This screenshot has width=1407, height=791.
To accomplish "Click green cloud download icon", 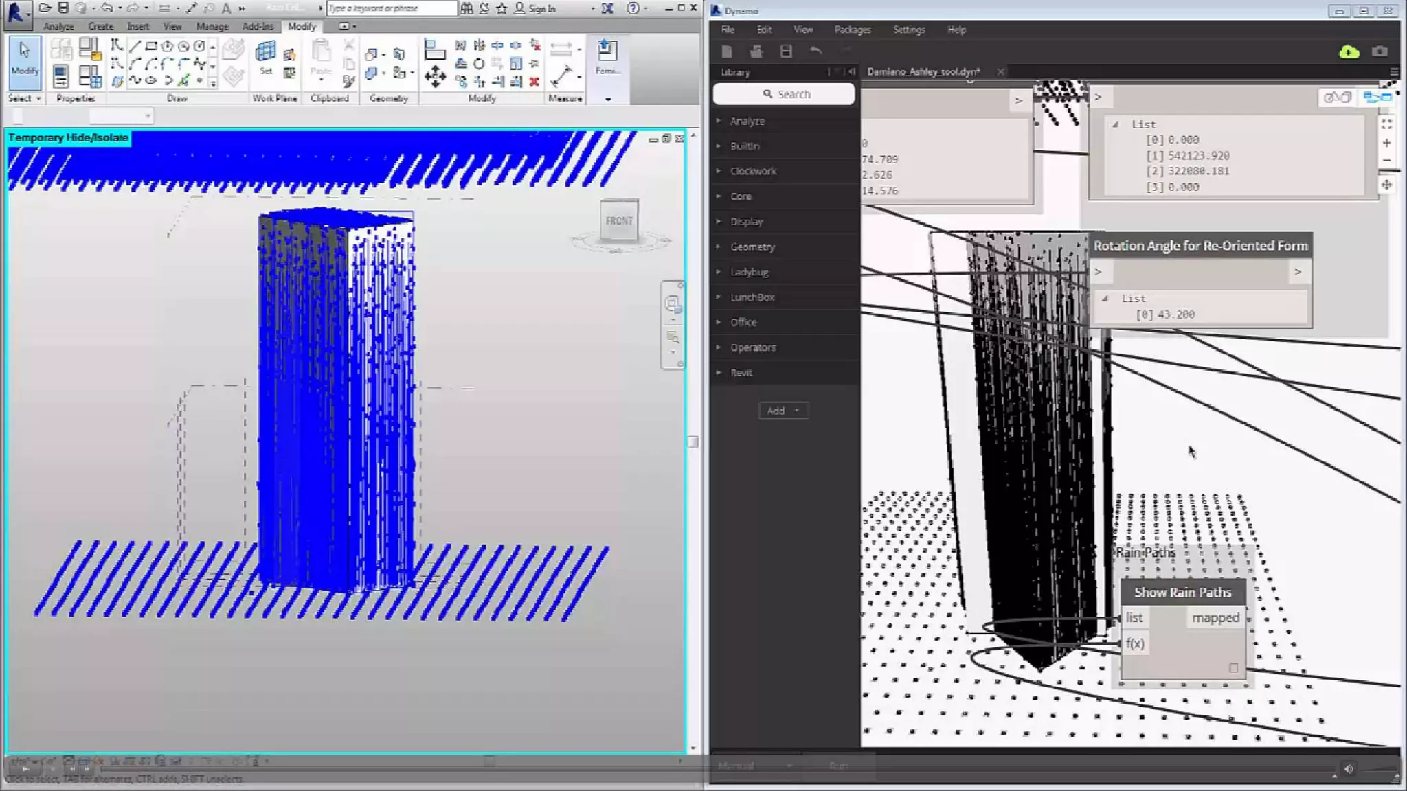I will (1349, 52).
